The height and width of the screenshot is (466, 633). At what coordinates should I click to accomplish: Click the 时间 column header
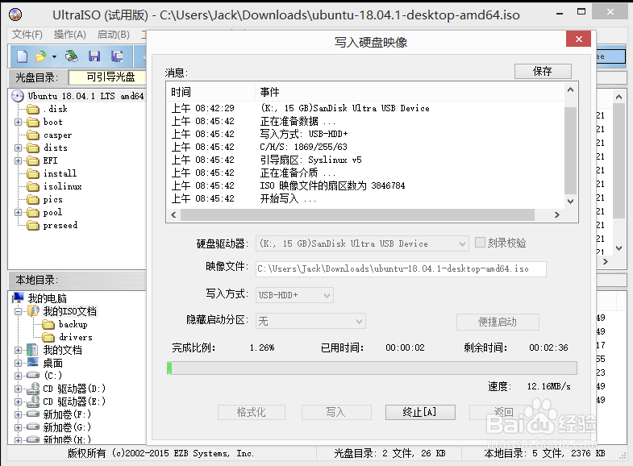click(x=210, y=92)
